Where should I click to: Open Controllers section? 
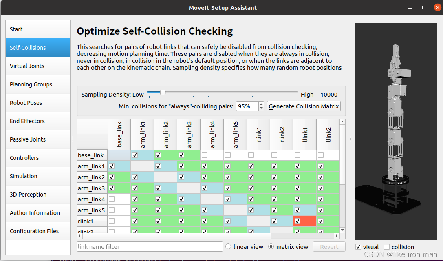[38, 158]
